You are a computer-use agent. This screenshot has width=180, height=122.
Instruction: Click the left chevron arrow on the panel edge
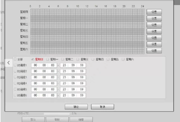(x=8, y=63)
